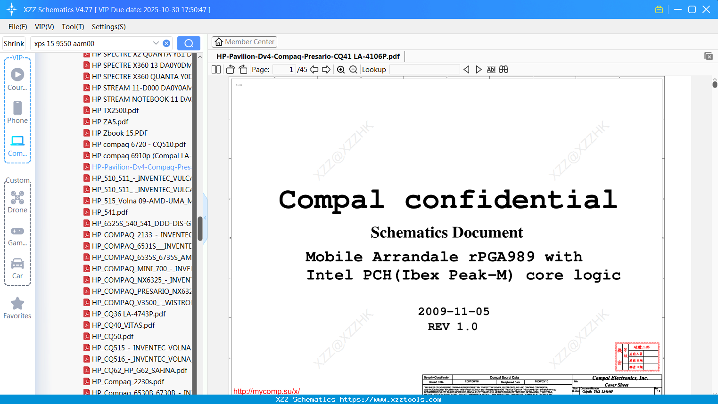Image resolution: width=718 pixels, height=404 pixels.
Task: Open HP Zbook 15.PDF
Action: (x=116, y=133)
